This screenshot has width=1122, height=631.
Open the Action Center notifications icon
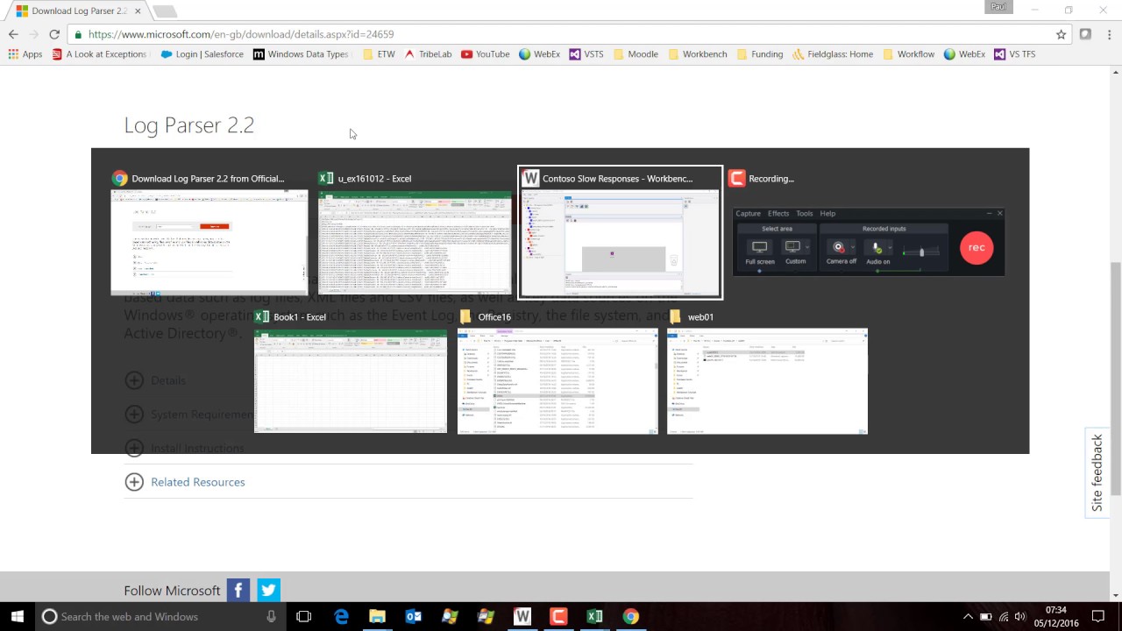coord(1098,616)
